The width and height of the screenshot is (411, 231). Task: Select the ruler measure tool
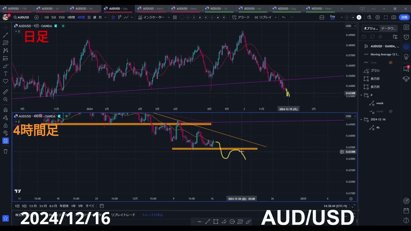point(5,92)
